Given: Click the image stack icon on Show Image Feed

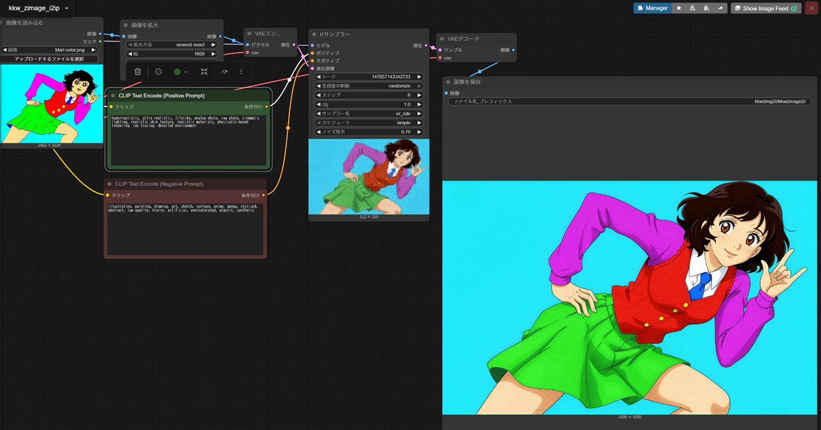Looking at the screenshot, I should click(x=738, y=8).
